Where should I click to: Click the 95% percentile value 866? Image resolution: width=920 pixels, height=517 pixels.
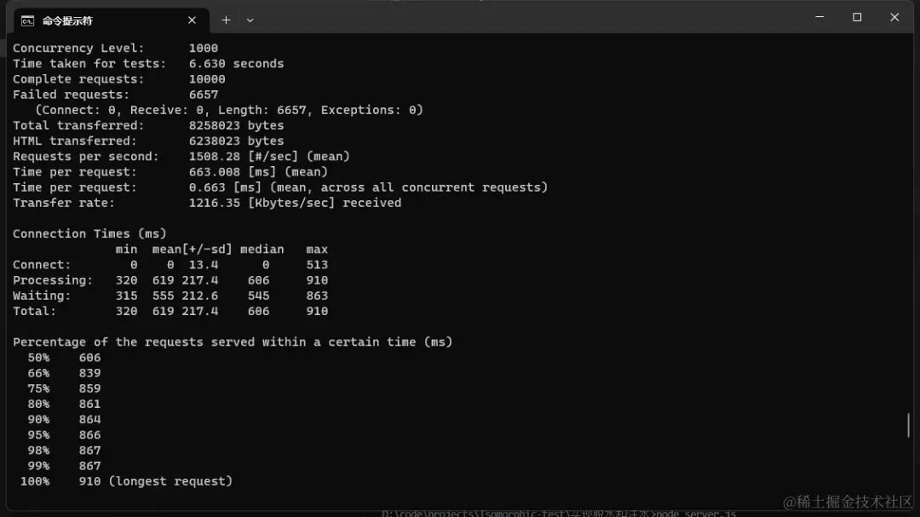pyautogui.click(x=89, y=435)
